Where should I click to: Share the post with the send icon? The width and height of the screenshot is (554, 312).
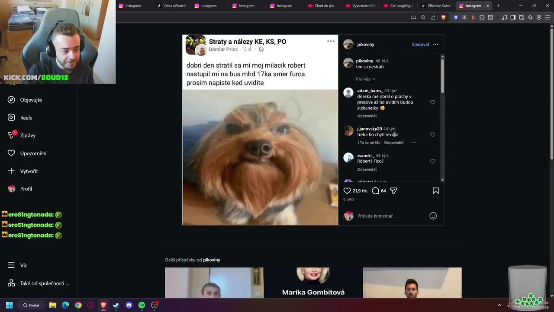(394, 191)
